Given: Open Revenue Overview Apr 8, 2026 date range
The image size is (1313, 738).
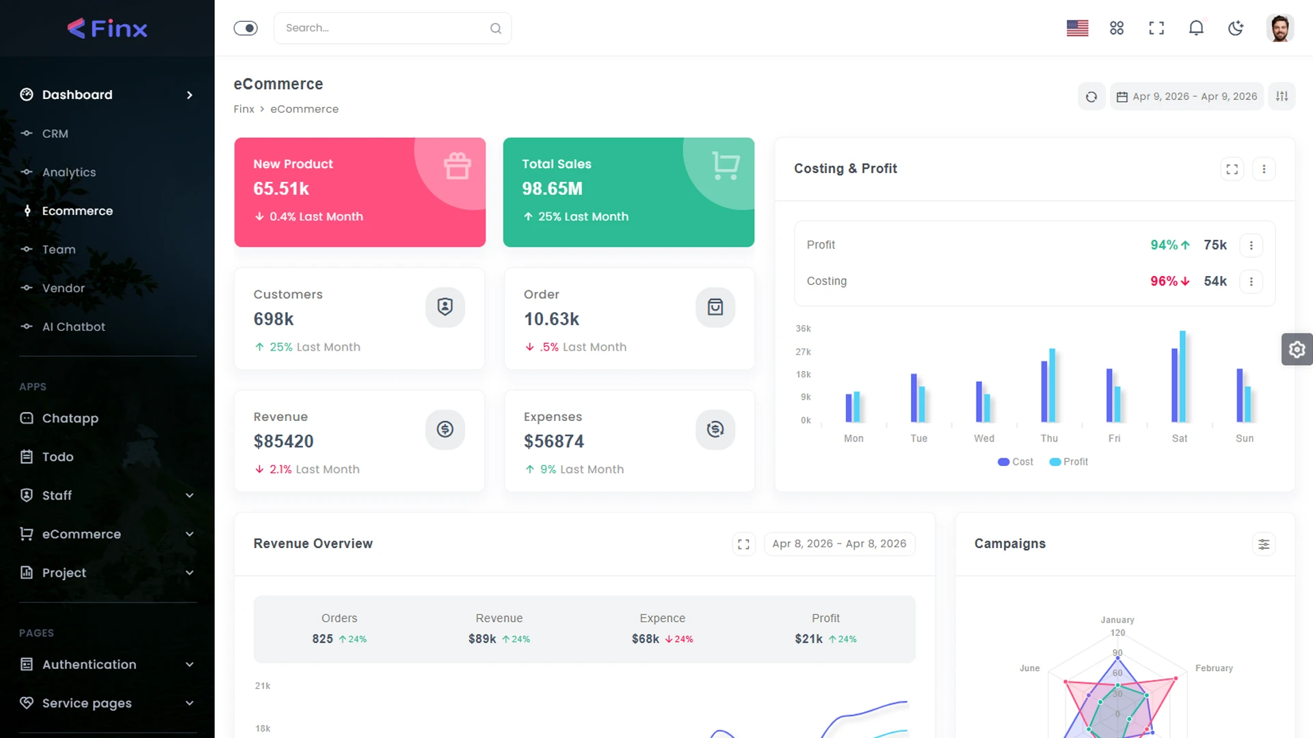Looking at the screenshot, I should (x=839, y=544).
